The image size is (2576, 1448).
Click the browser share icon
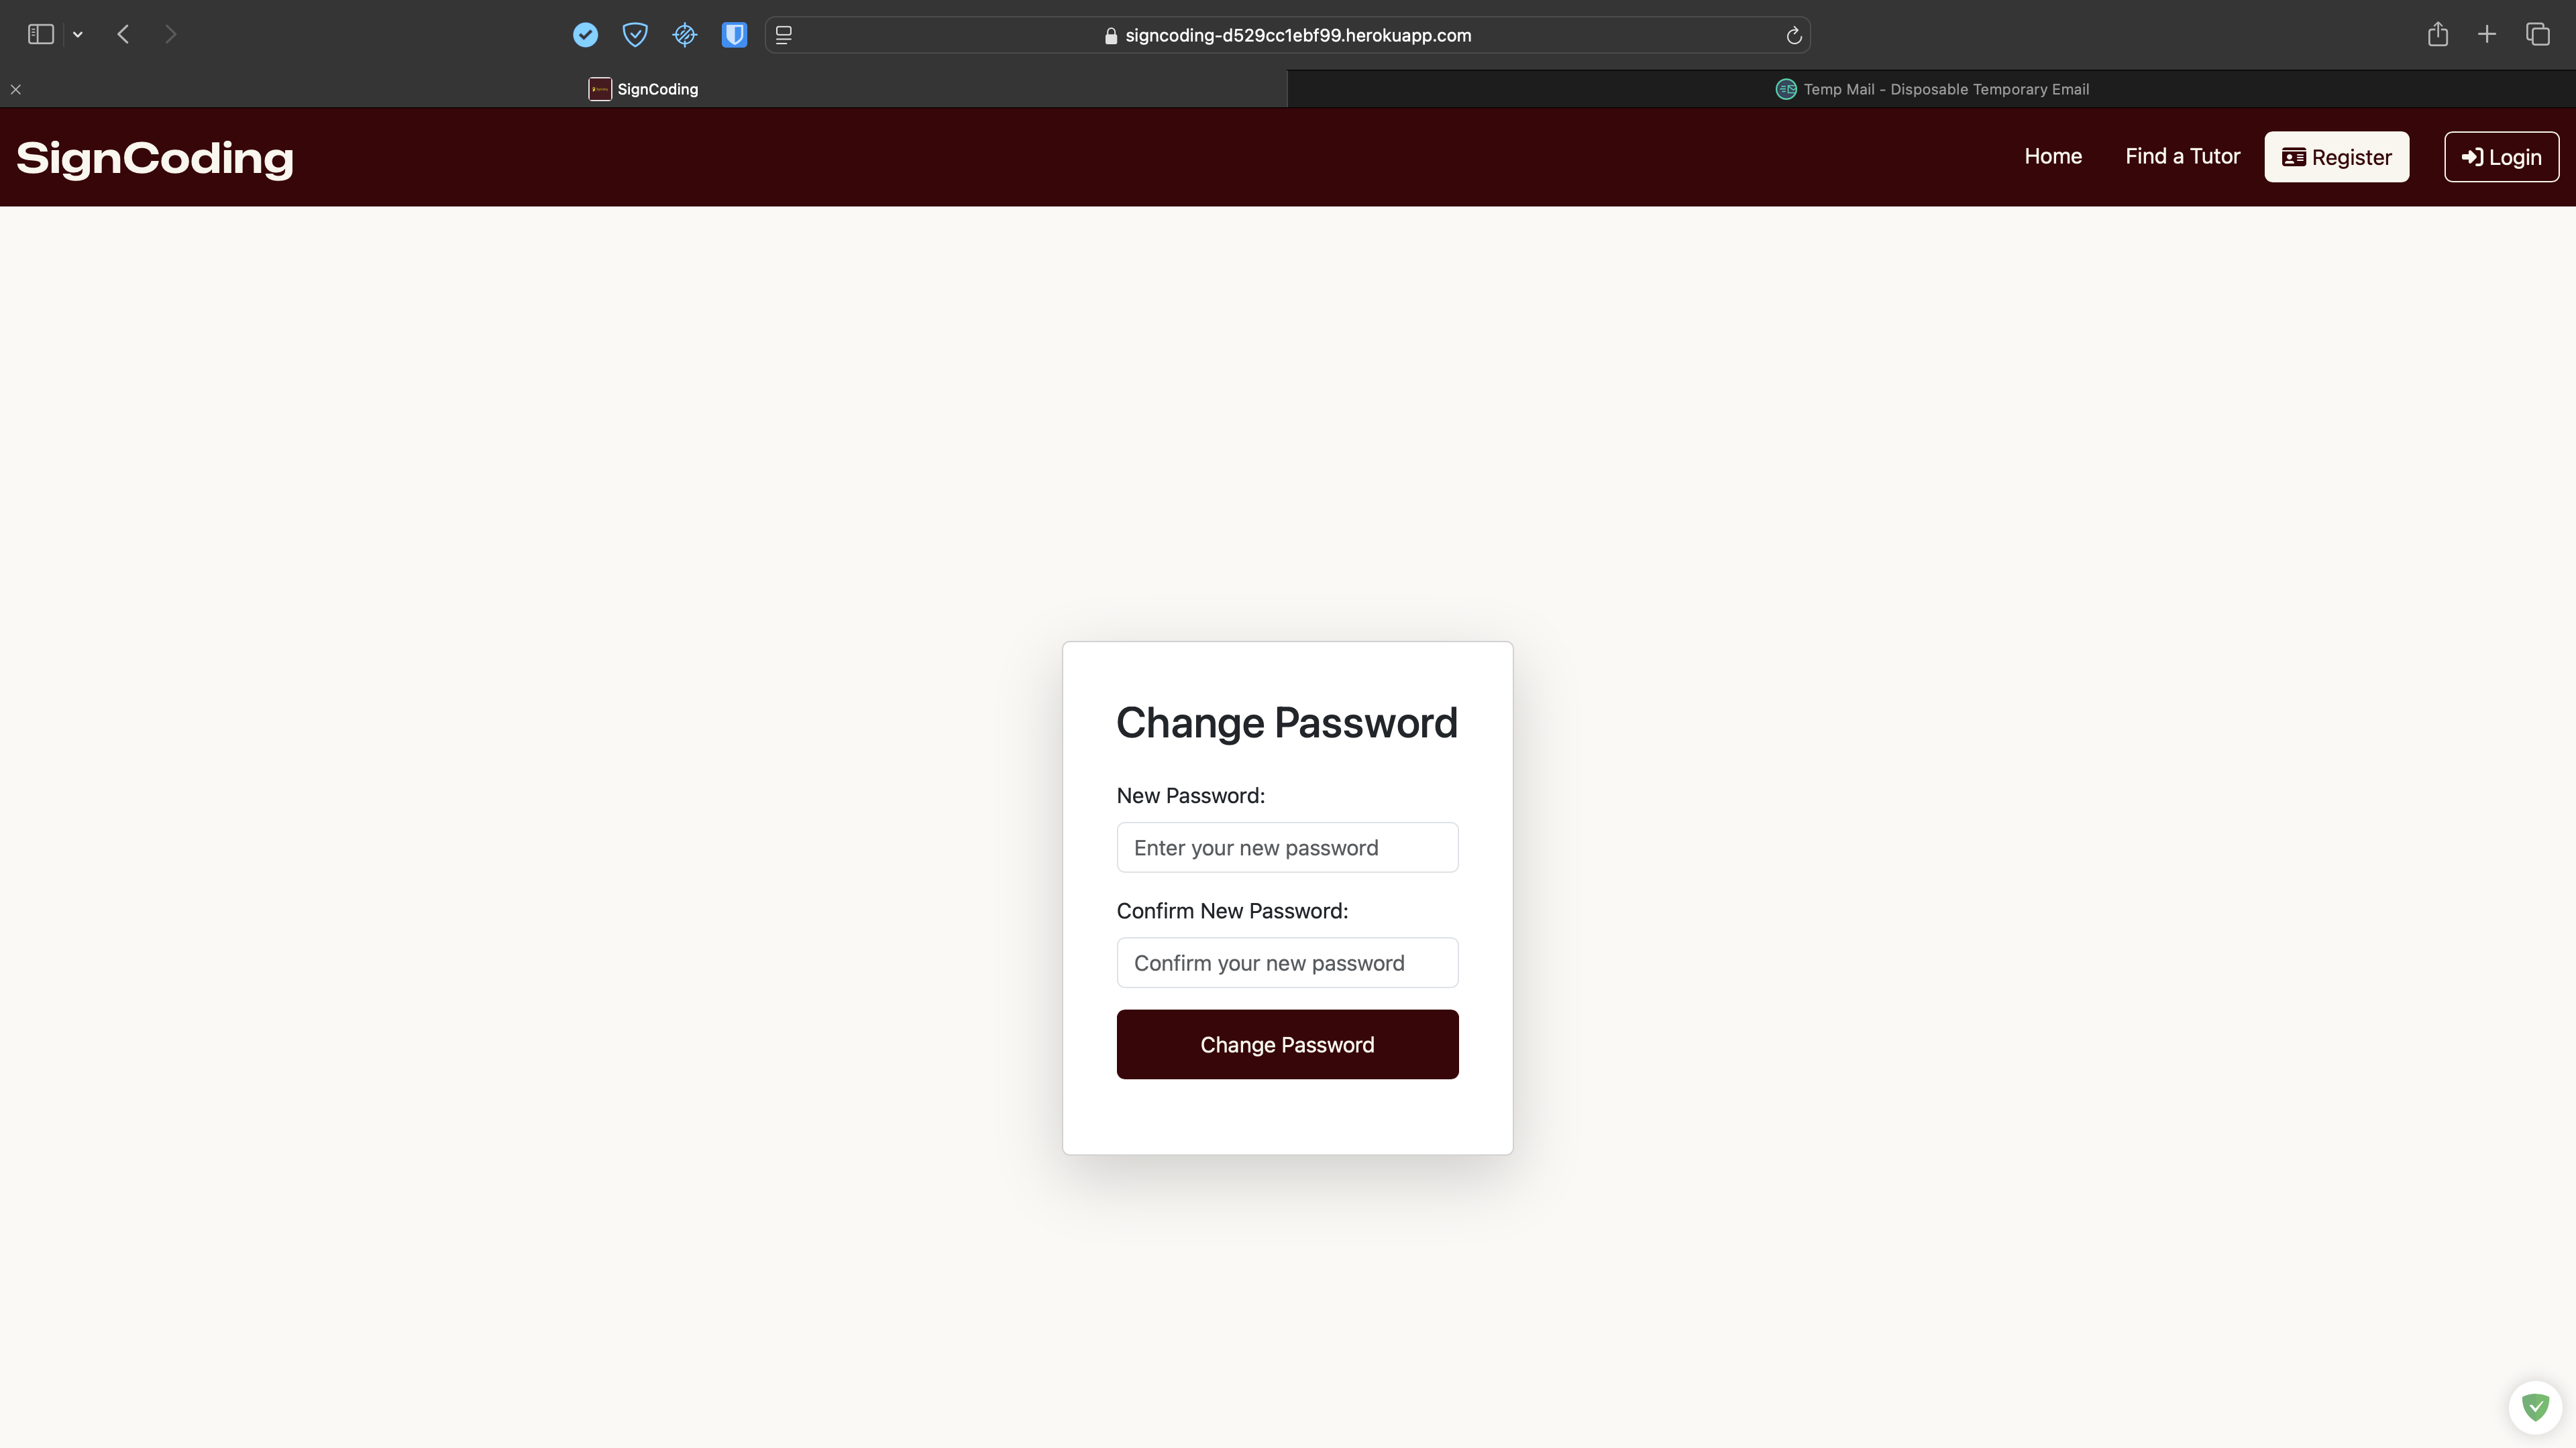click(x=2436, y=34)
